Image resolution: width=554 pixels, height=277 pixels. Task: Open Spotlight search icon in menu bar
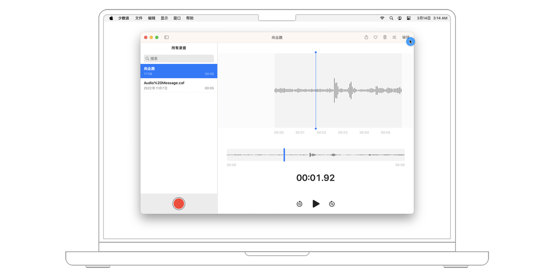391,18
